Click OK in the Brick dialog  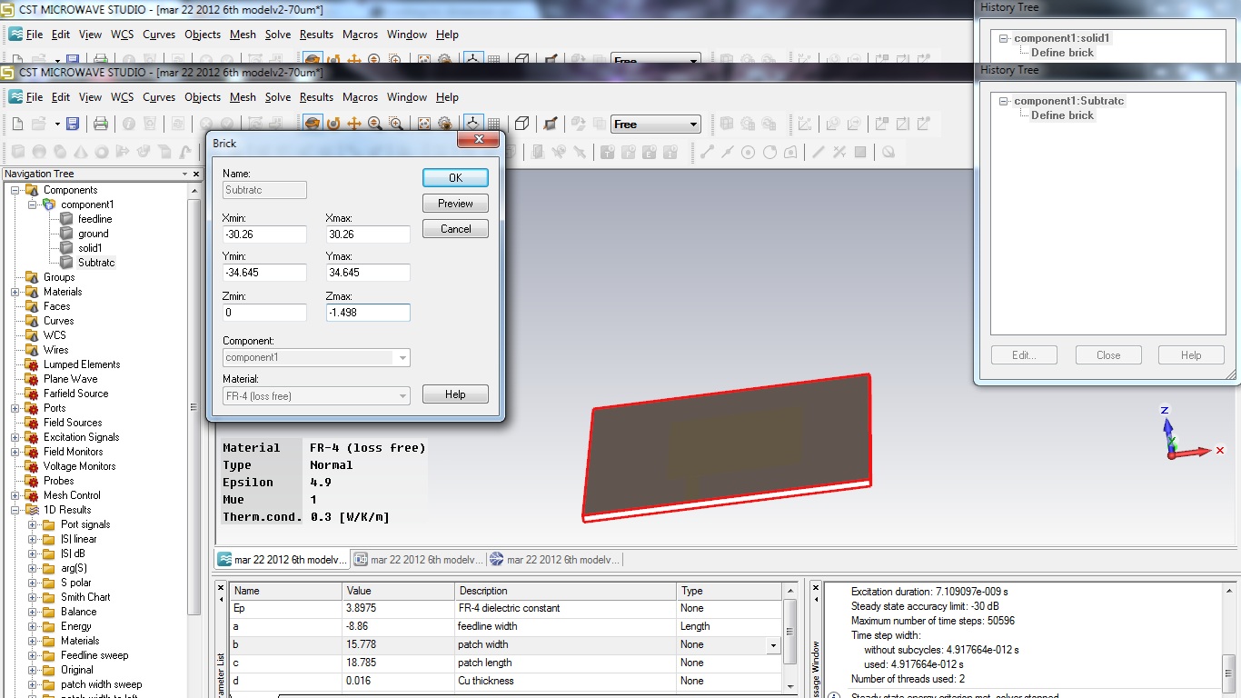[x=455, y=177]
